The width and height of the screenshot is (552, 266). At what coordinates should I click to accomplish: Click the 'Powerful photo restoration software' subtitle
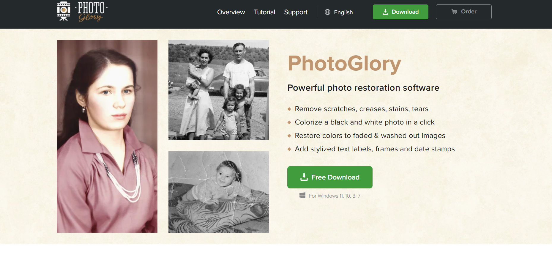pyautogui.click(x=363, y=88)
